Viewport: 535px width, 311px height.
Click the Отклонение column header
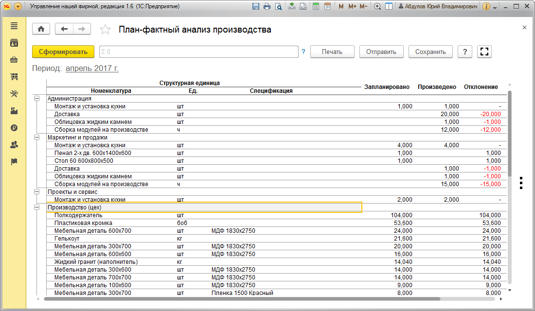pos(481,87)
